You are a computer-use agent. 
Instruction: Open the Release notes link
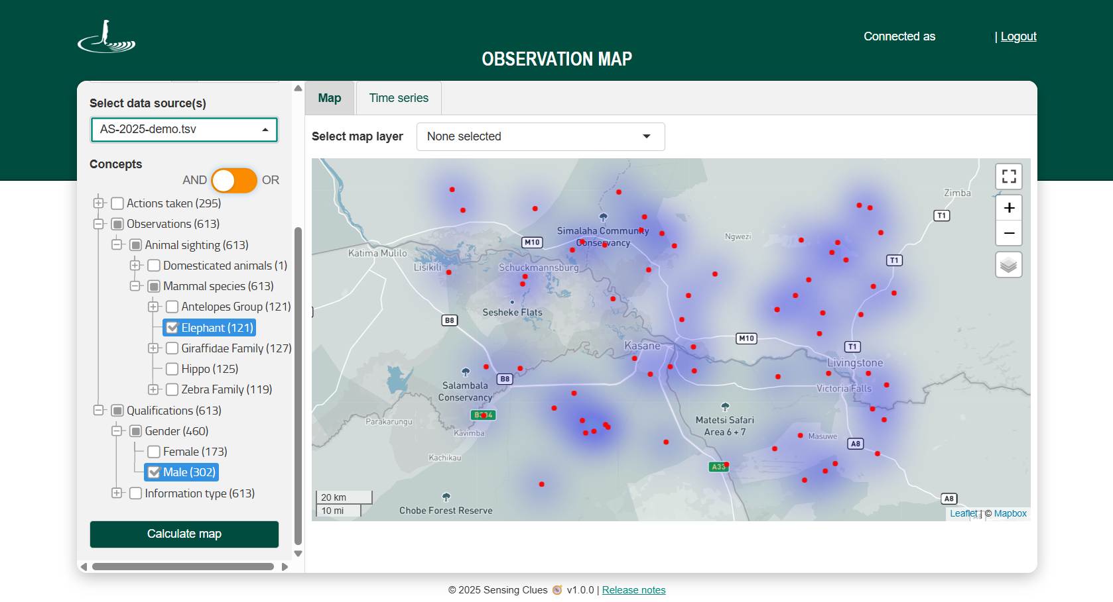[x=633, y=590]
